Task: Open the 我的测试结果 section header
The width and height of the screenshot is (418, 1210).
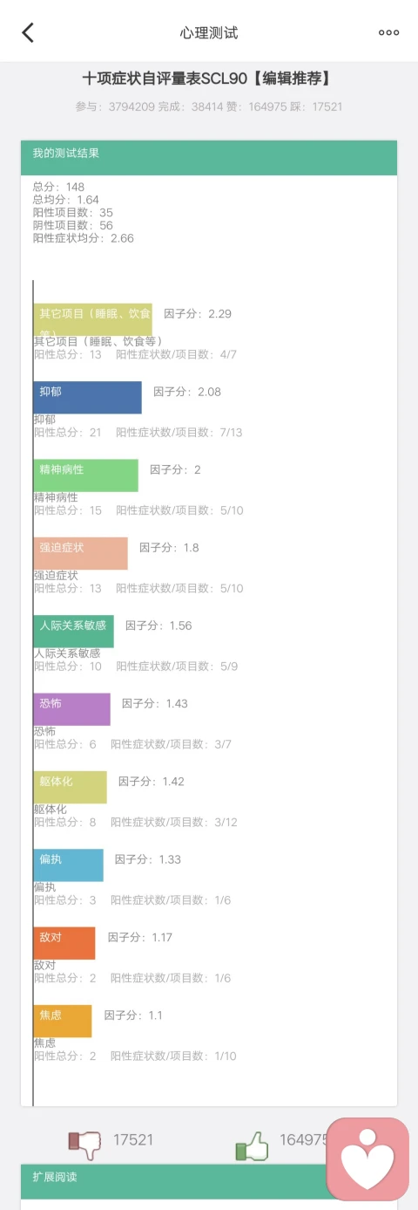Action: 209,158
